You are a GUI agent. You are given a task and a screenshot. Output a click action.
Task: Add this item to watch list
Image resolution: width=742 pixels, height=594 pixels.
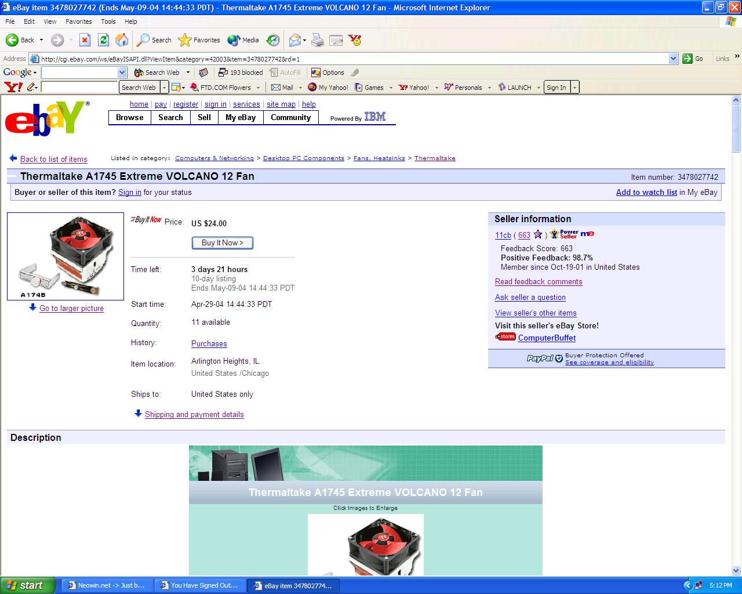(646, 192)
